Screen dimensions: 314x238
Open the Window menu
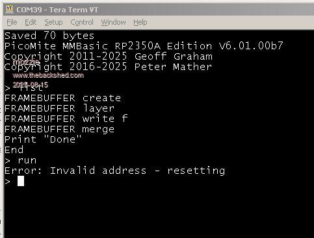coord(113,22)
